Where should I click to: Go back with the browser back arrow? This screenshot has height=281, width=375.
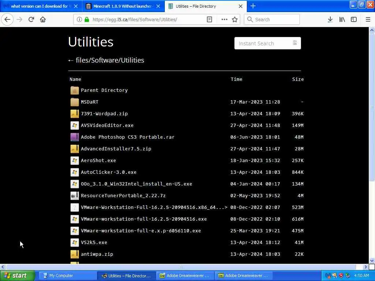(7, 19)
